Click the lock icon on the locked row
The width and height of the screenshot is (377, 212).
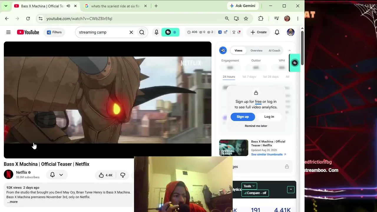tap(287, 167)
